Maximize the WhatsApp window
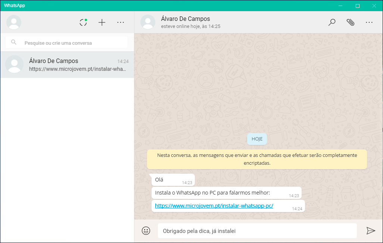The image size is (383, 243). point(357,6)
